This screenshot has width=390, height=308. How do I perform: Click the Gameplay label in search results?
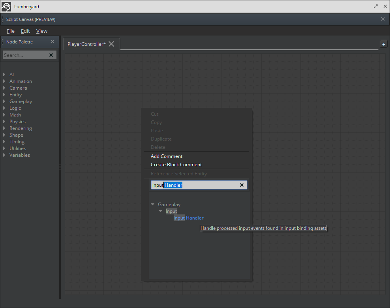pyautogui.click(x=169, y=205)
